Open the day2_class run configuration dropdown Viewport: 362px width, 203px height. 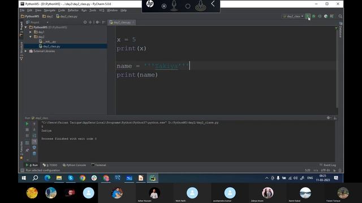tap(293, 16)
